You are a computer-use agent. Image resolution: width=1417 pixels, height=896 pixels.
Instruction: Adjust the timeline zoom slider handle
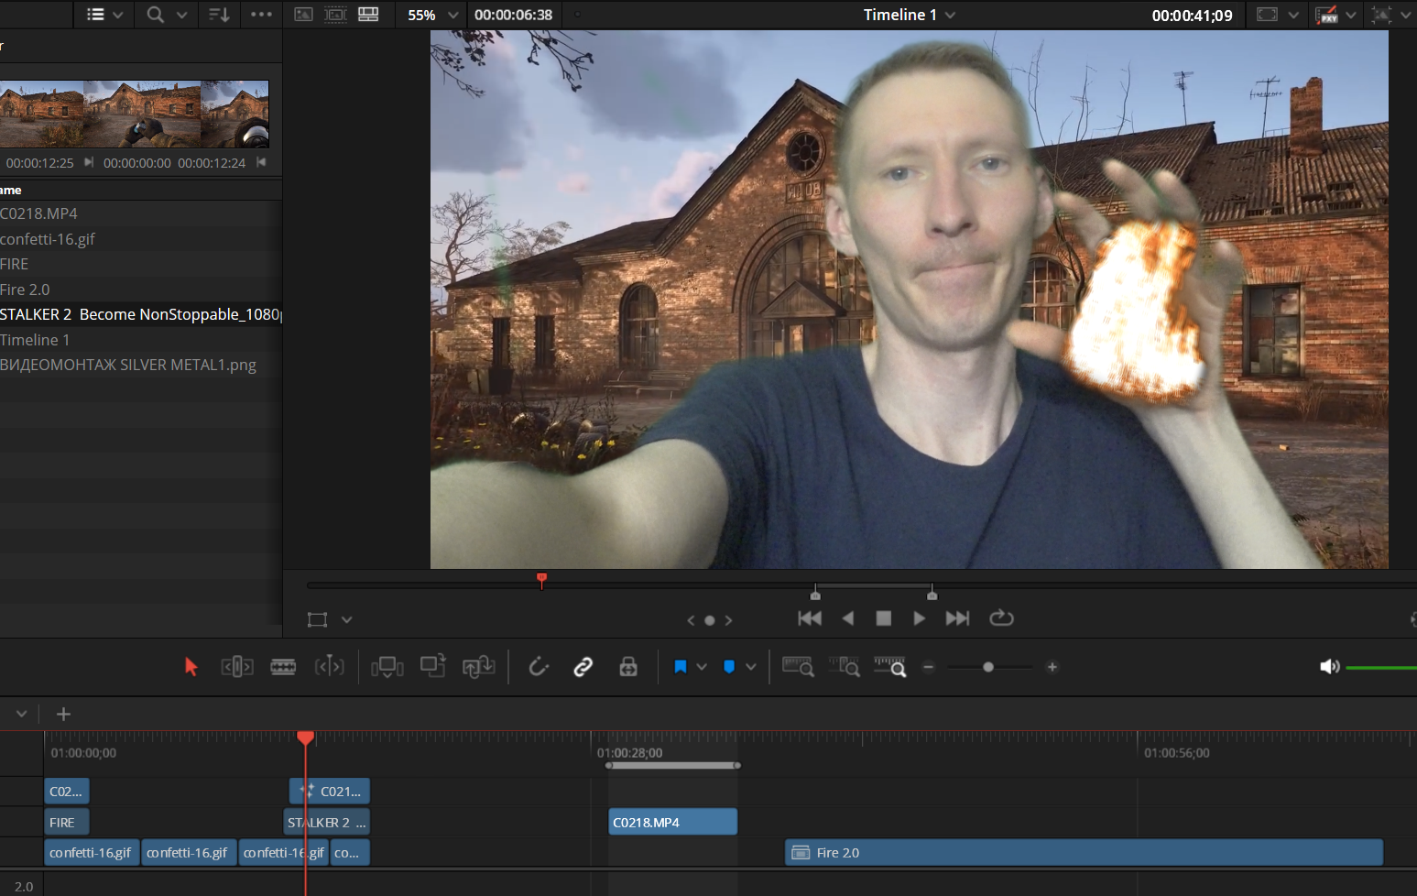click(x=988, y=667)
